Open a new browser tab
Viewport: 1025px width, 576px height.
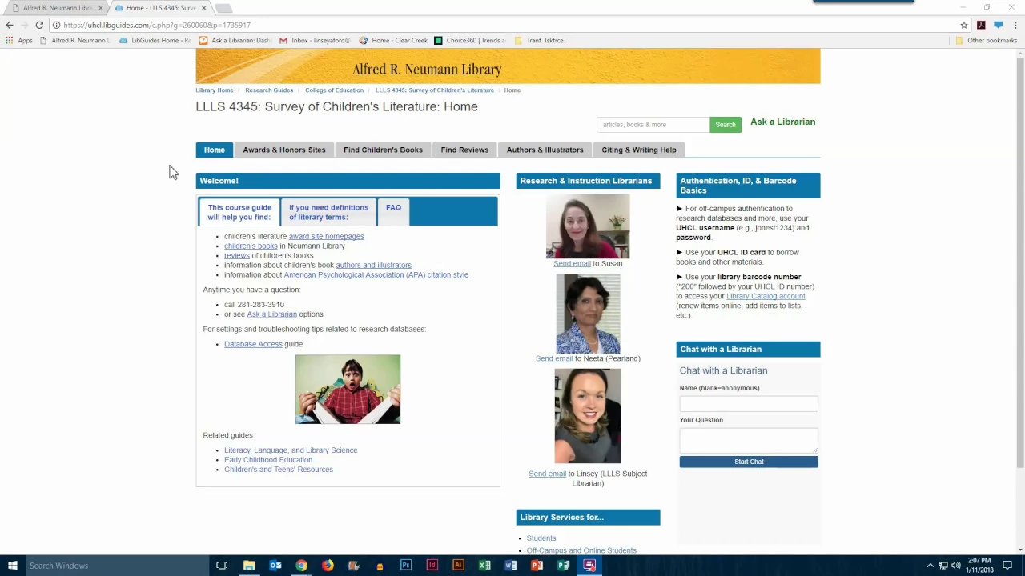[x=223, y=8]
